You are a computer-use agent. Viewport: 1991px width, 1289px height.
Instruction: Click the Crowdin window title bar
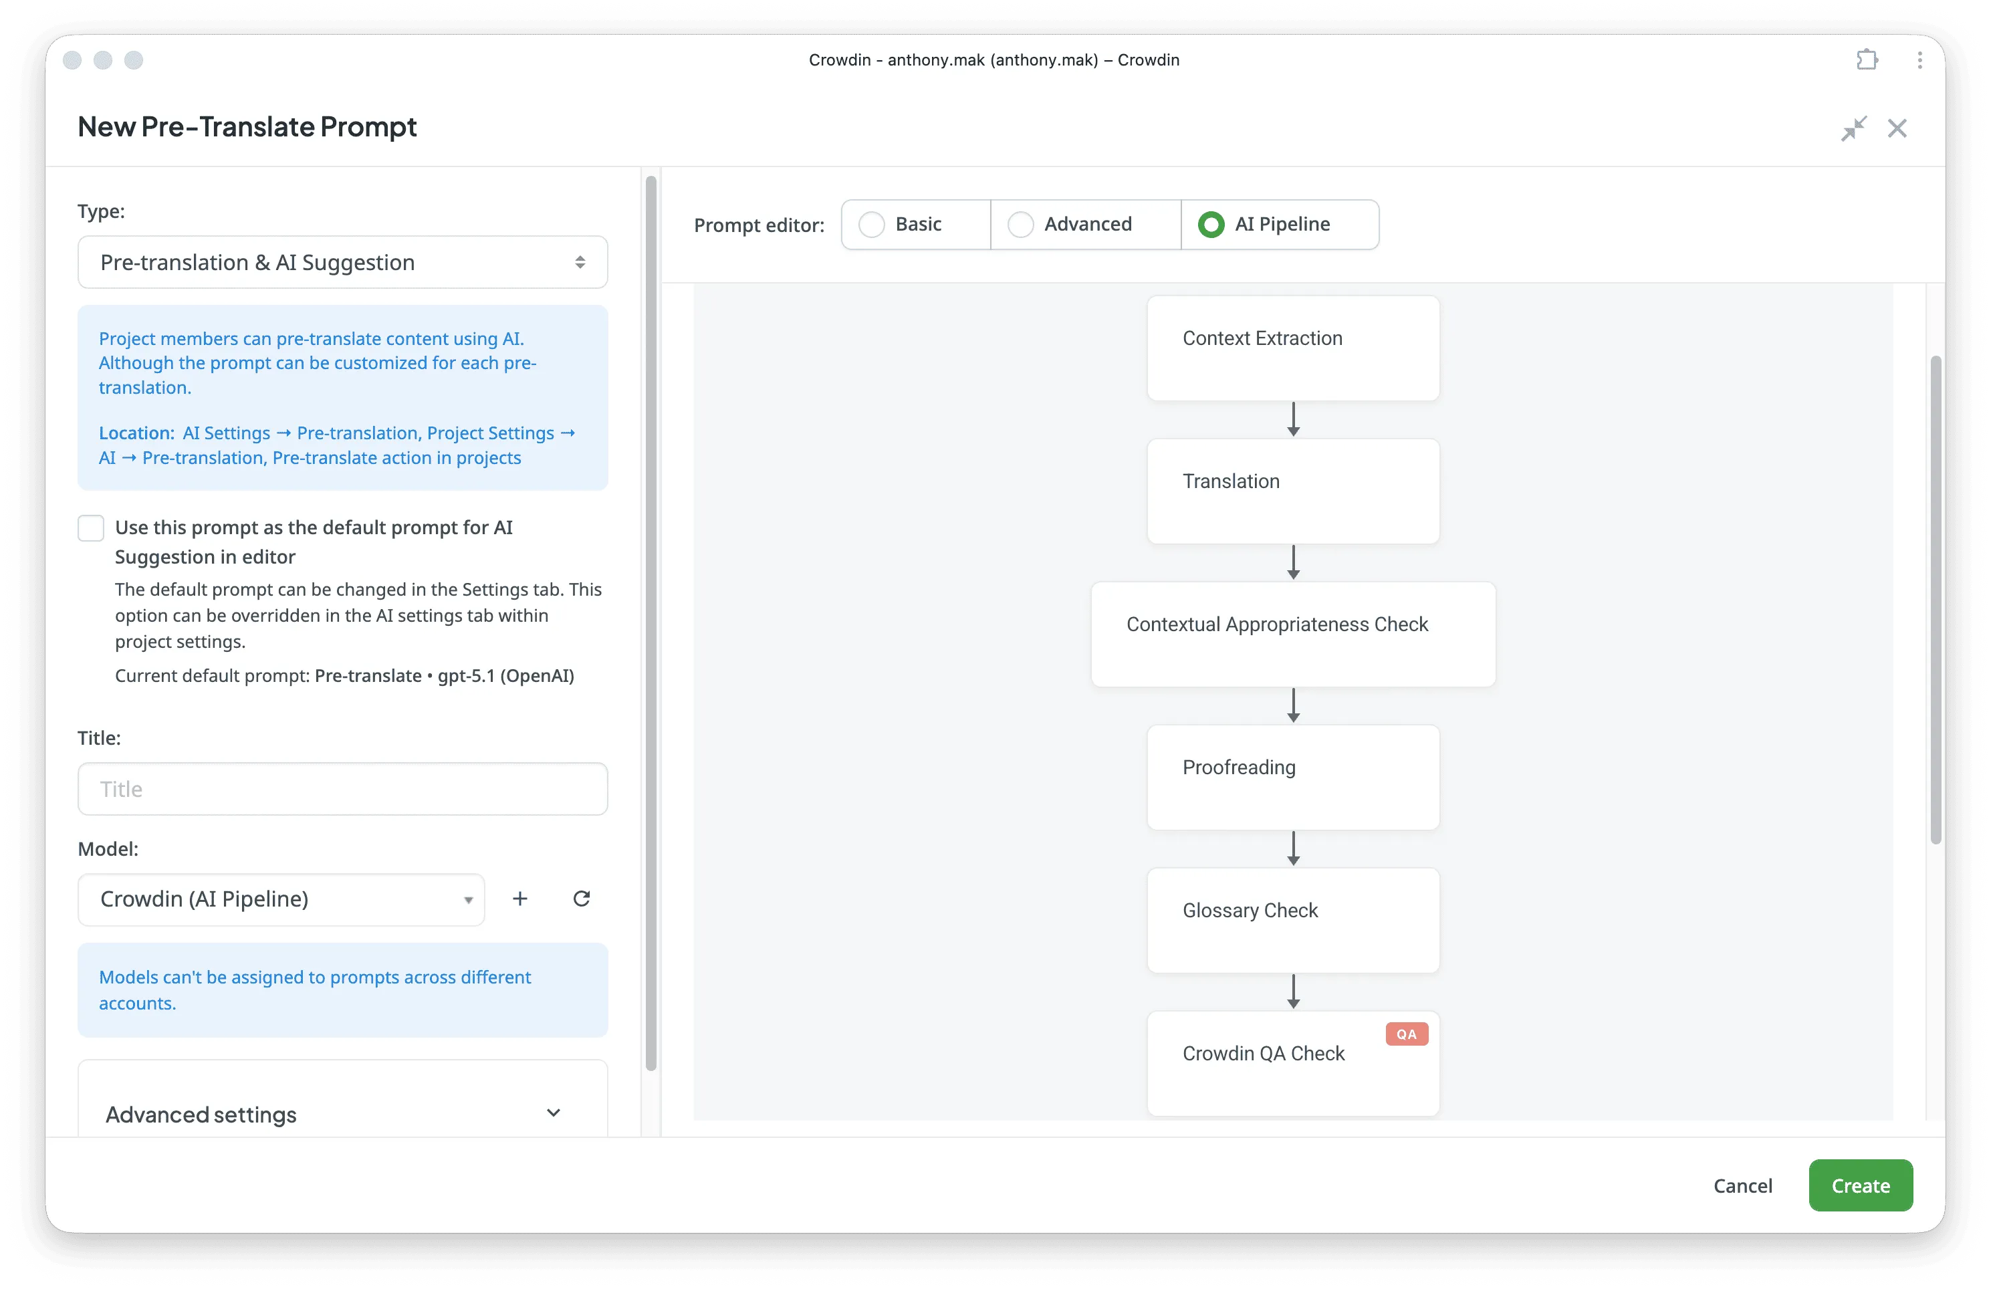coord(993,60)
